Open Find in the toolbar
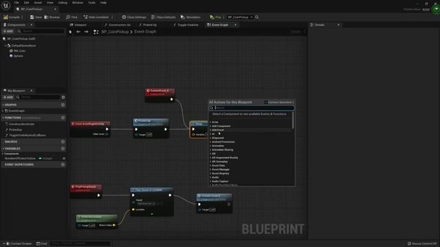440x247 pixels. click(x=71, y=17)
